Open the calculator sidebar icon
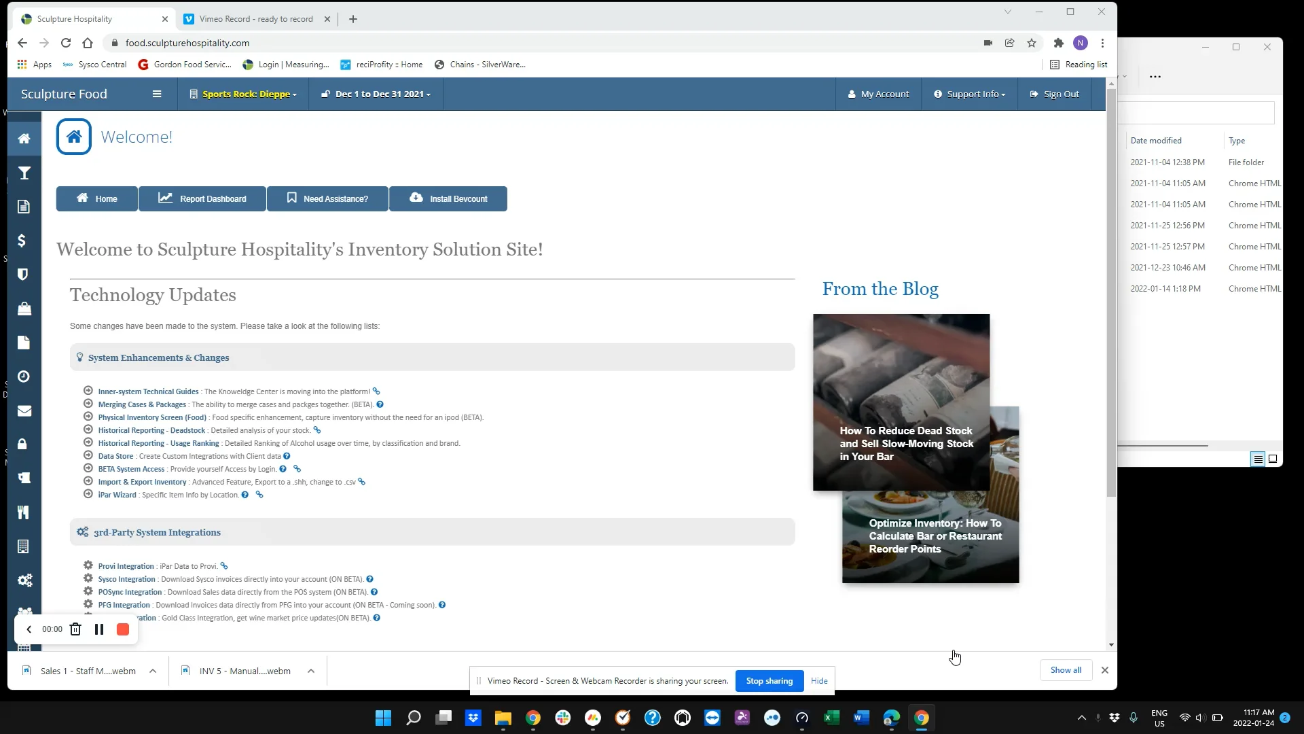 [23, 546]
